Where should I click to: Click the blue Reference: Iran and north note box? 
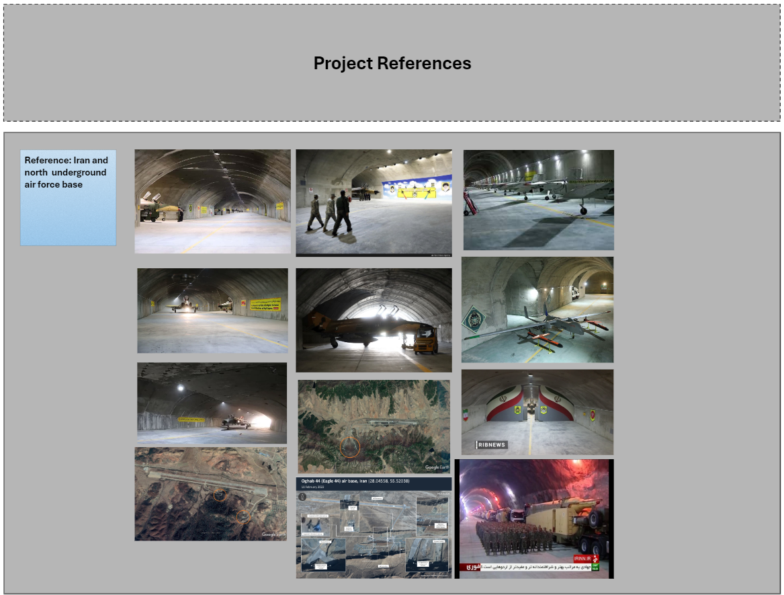(x=68, y=198)
